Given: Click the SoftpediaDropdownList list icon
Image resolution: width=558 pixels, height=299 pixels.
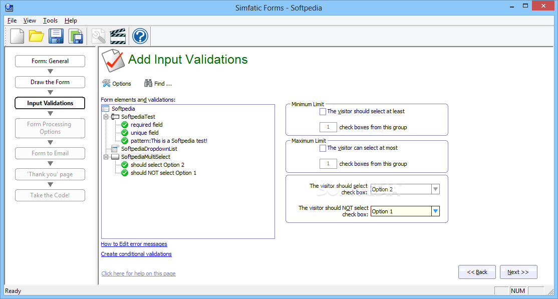Looking at the screenshot, I should pos(115,148).
